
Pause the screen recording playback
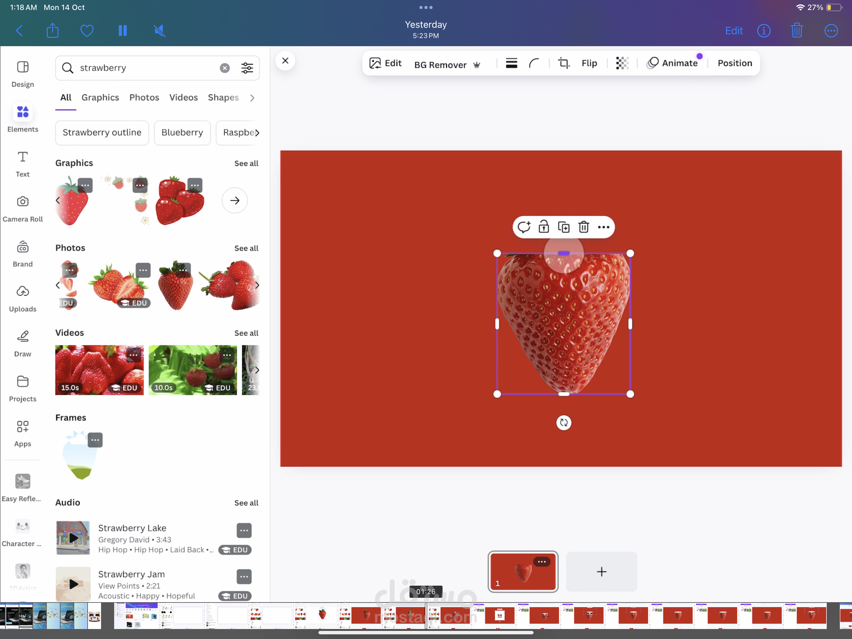(123, 31)
